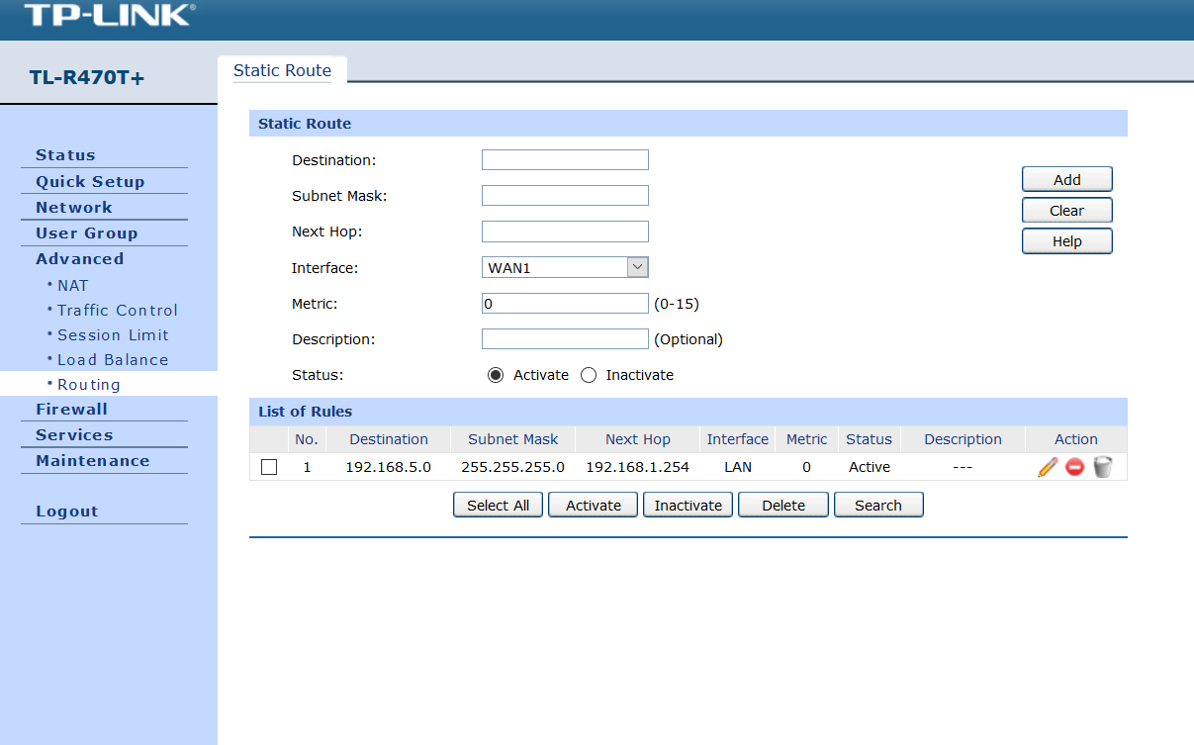
Task: Go to the Session Limit submenu
Action: [113, 334]
